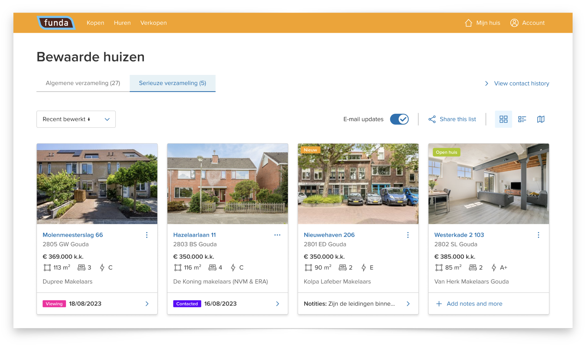Click Van Herk Makelaars Gouda text

471,282
